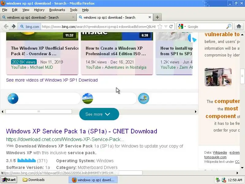Image resolution: width=245 pixels, height=184 pixels.
Task: Bookmark this page with the star icon
Action: click(x=160, y=26)
